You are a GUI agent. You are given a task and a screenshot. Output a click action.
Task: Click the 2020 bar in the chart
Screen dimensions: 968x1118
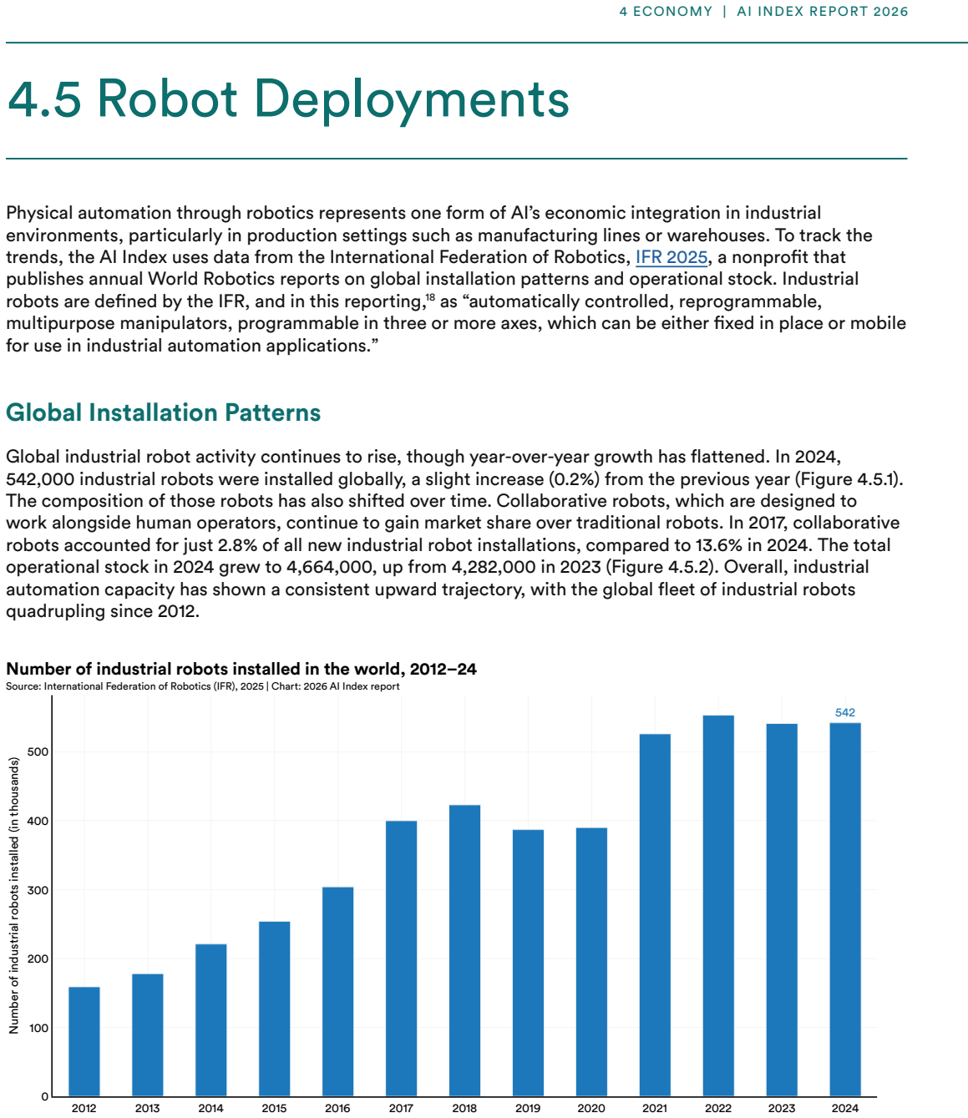(x=592, y=962)
